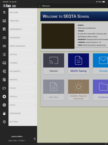Screen dimensions: 108x145
Task: Open the SEQTA Training document tile
Action: click(x=79, y=60)
